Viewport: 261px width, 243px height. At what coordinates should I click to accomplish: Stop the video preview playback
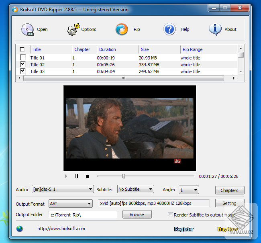click(x=88, y=176)
